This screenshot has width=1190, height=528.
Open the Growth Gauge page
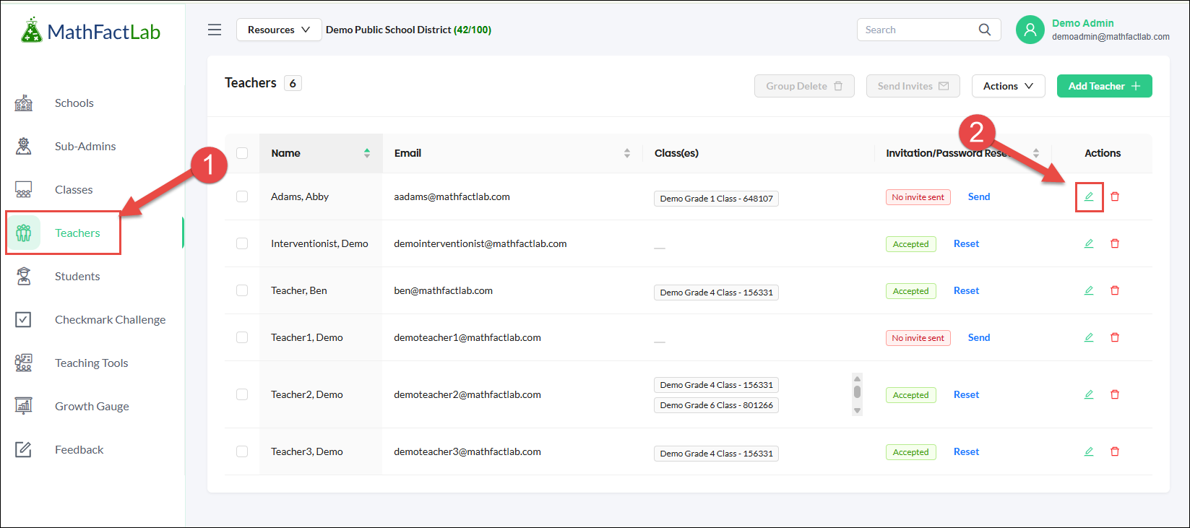click(x=92, y=406)
